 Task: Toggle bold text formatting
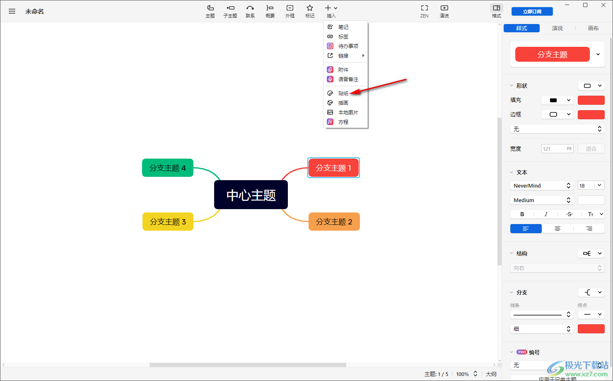(x=522, y=214)
